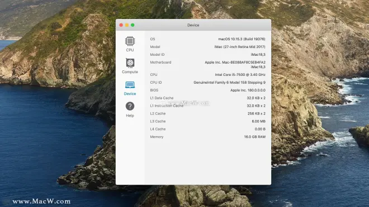Select the Device laptop icon

click(x=130, y=85)
